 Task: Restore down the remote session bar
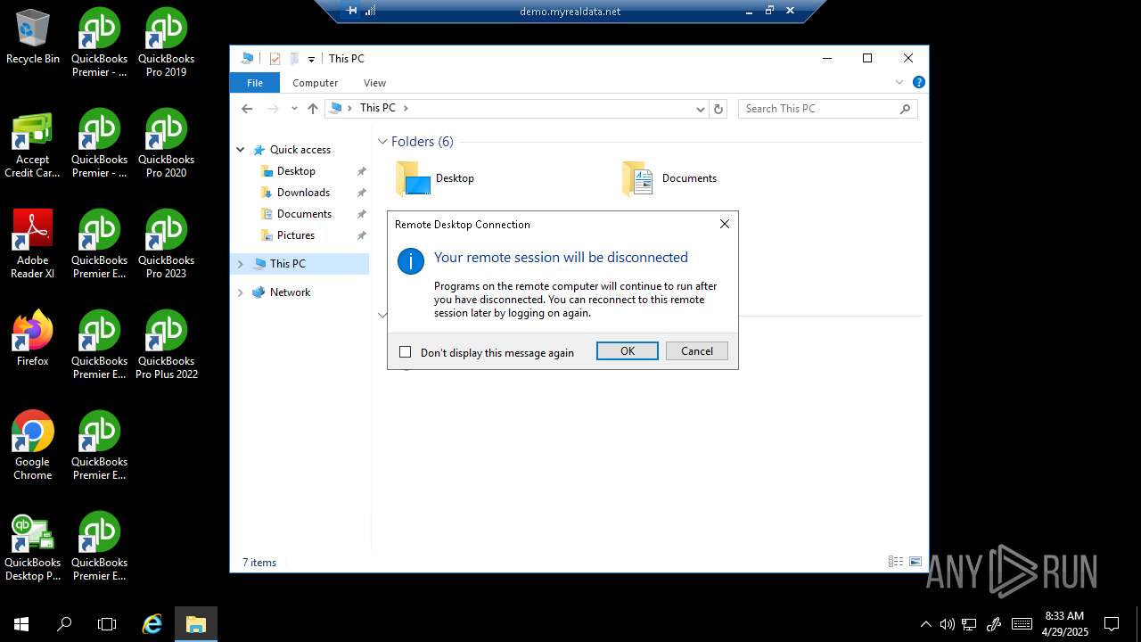[769, 11]
